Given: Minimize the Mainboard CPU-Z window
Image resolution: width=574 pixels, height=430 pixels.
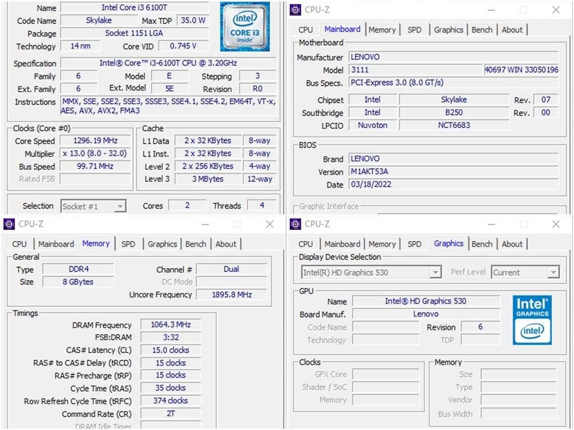Looking at the screenshot, I should coord(491,10).
